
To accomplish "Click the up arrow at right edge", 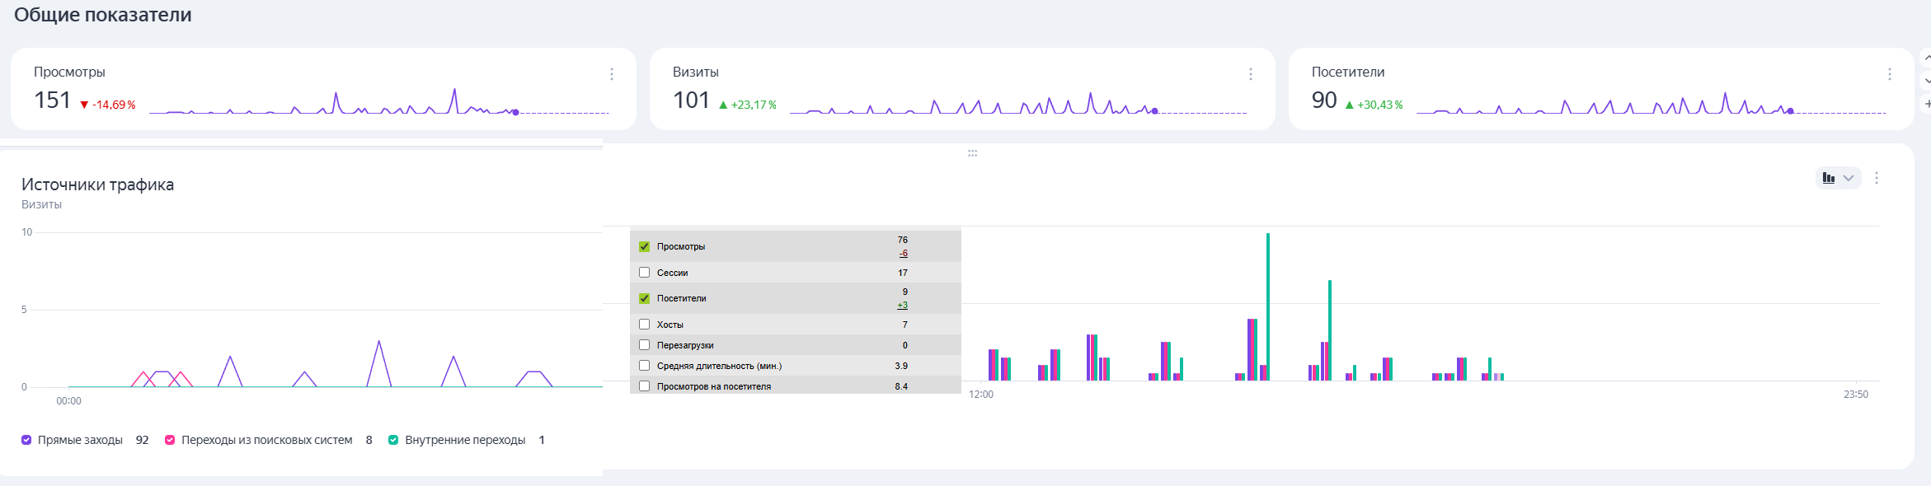I will pyautogui.click(x=1927, y=58).
